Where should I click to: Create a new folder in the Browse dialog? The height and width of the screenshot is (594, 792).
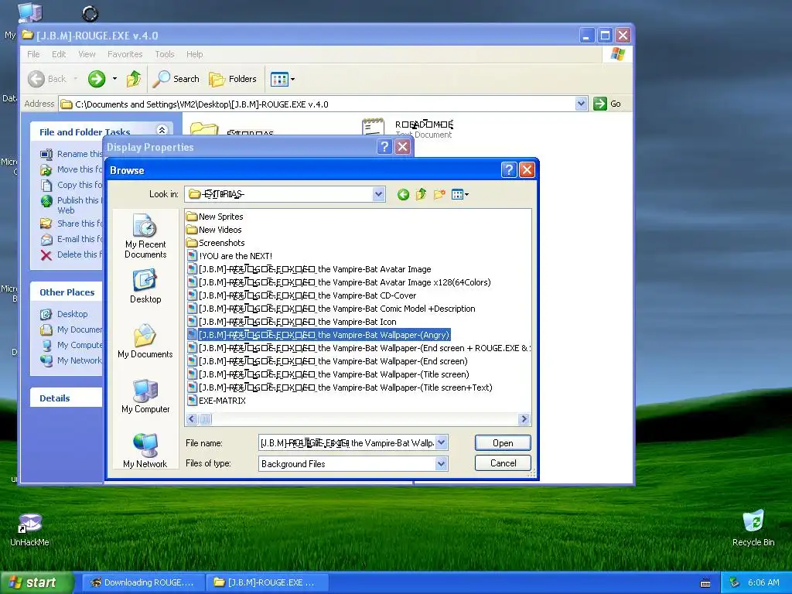(439, 194)
